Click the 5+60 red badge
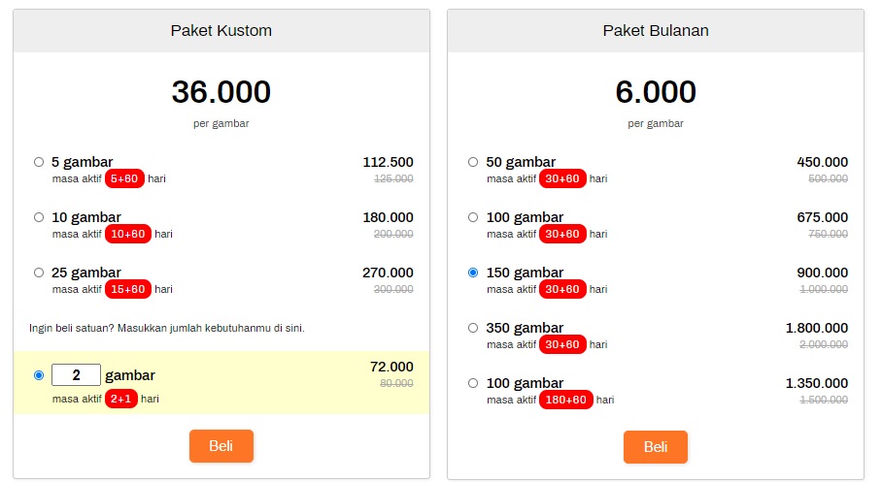Viewport: 882px width, 482px height. point(124,178)
